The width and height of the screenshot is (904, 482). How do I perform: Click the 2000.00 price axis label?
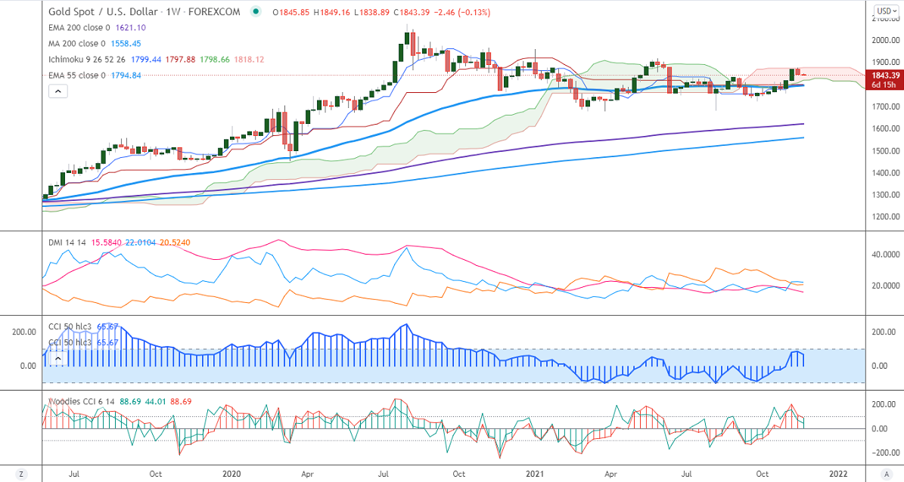click(x=886, y=40)
